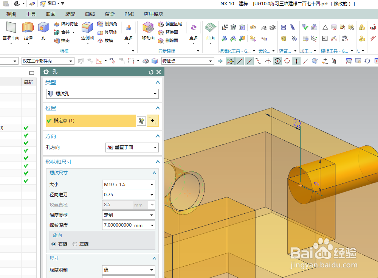
Task: Open Pattern Feature (阵列特征) tool
Action: click(66, 24)
